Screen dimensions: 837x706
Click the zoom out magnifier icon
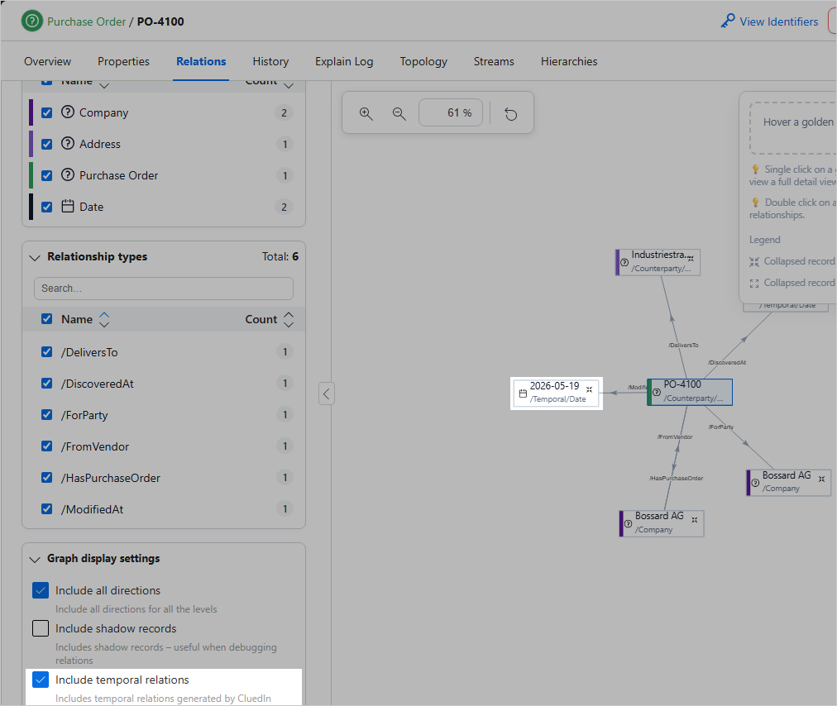click(x=399, y=113)
